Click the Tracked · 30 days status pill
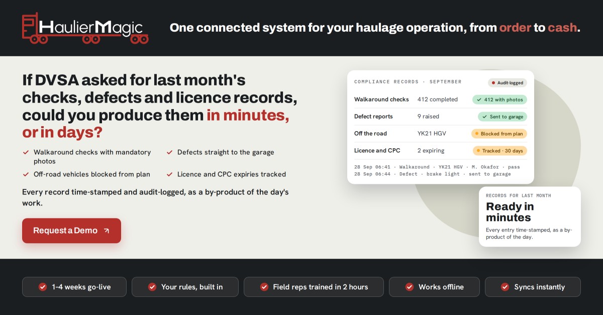Viewport: 603px width, 315px height. coord(500,151)
